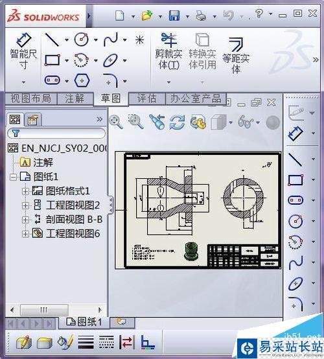Click the 3D drawing view icon
324x359 pixels.
(198, 122)
